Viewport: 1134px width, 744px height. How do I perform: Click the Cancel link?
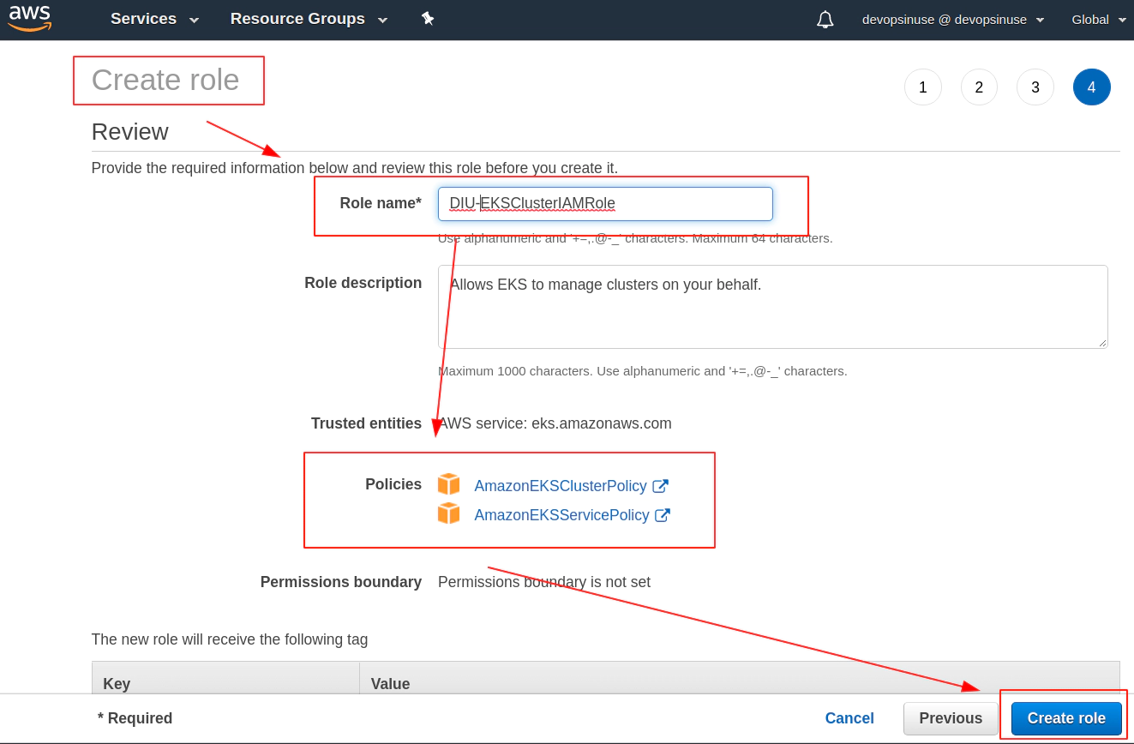pyautogui.click(x=849, y=718)
